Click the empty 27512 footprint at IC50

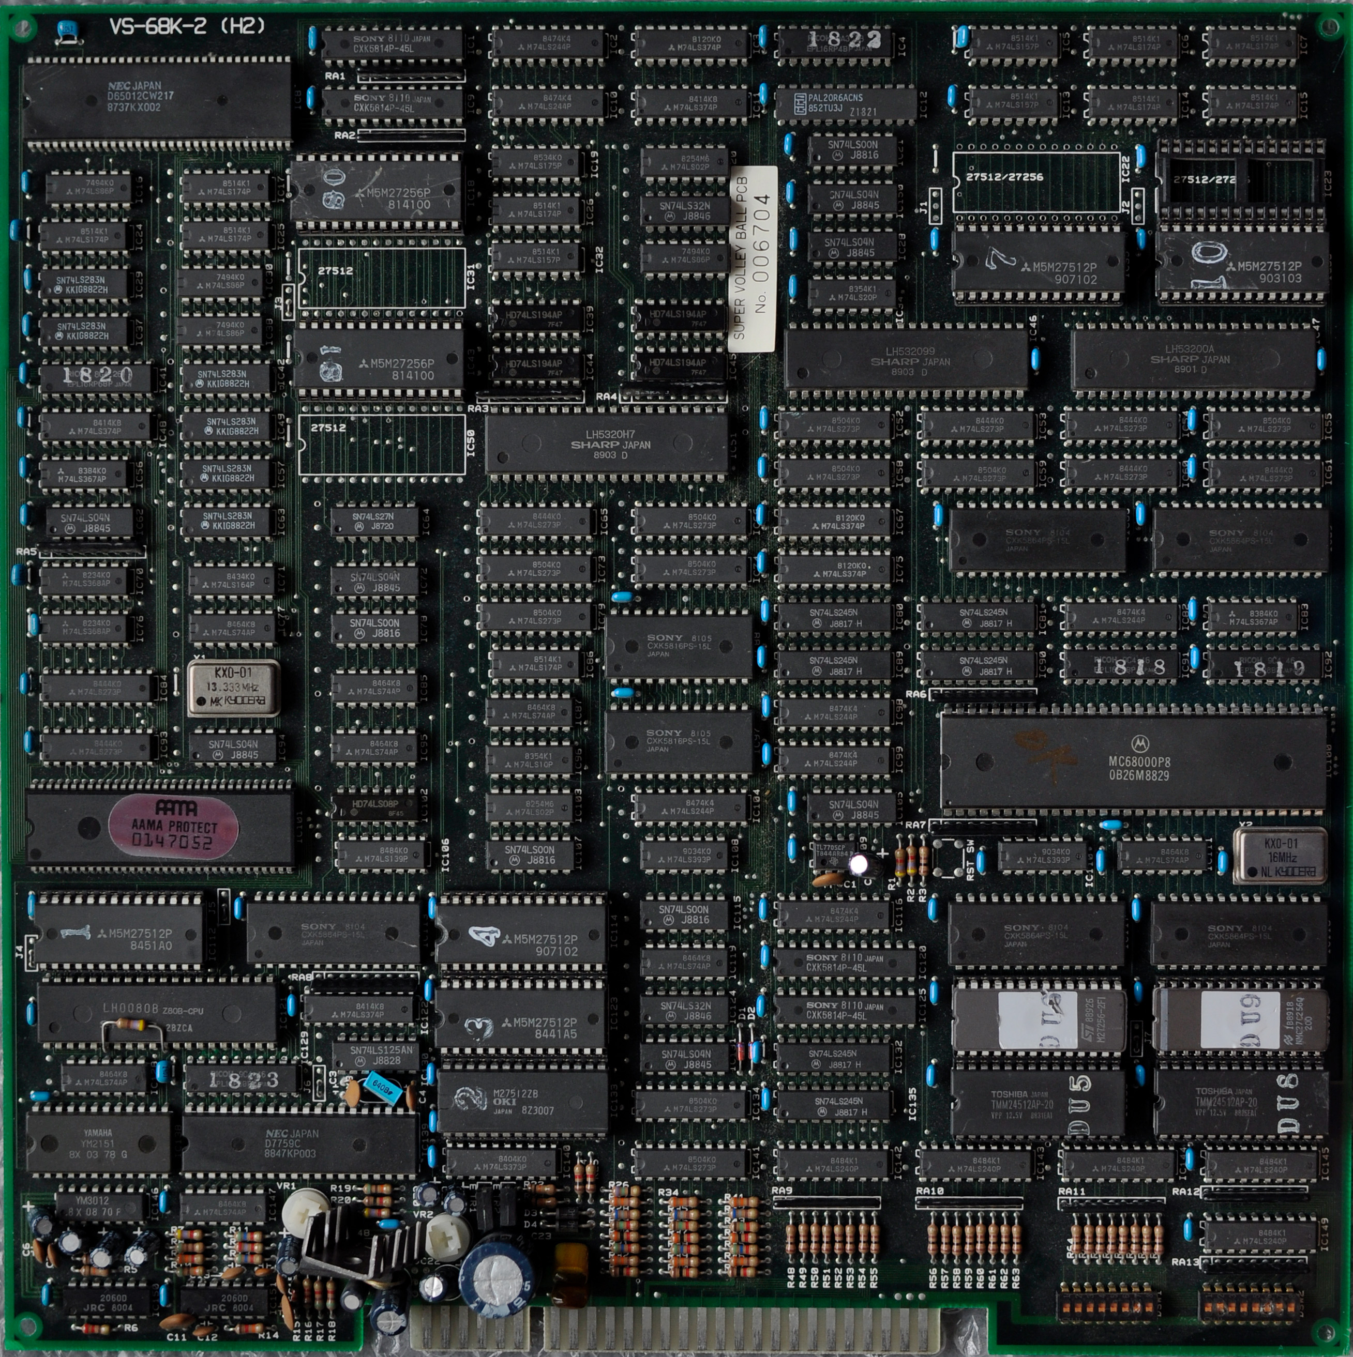382,445
